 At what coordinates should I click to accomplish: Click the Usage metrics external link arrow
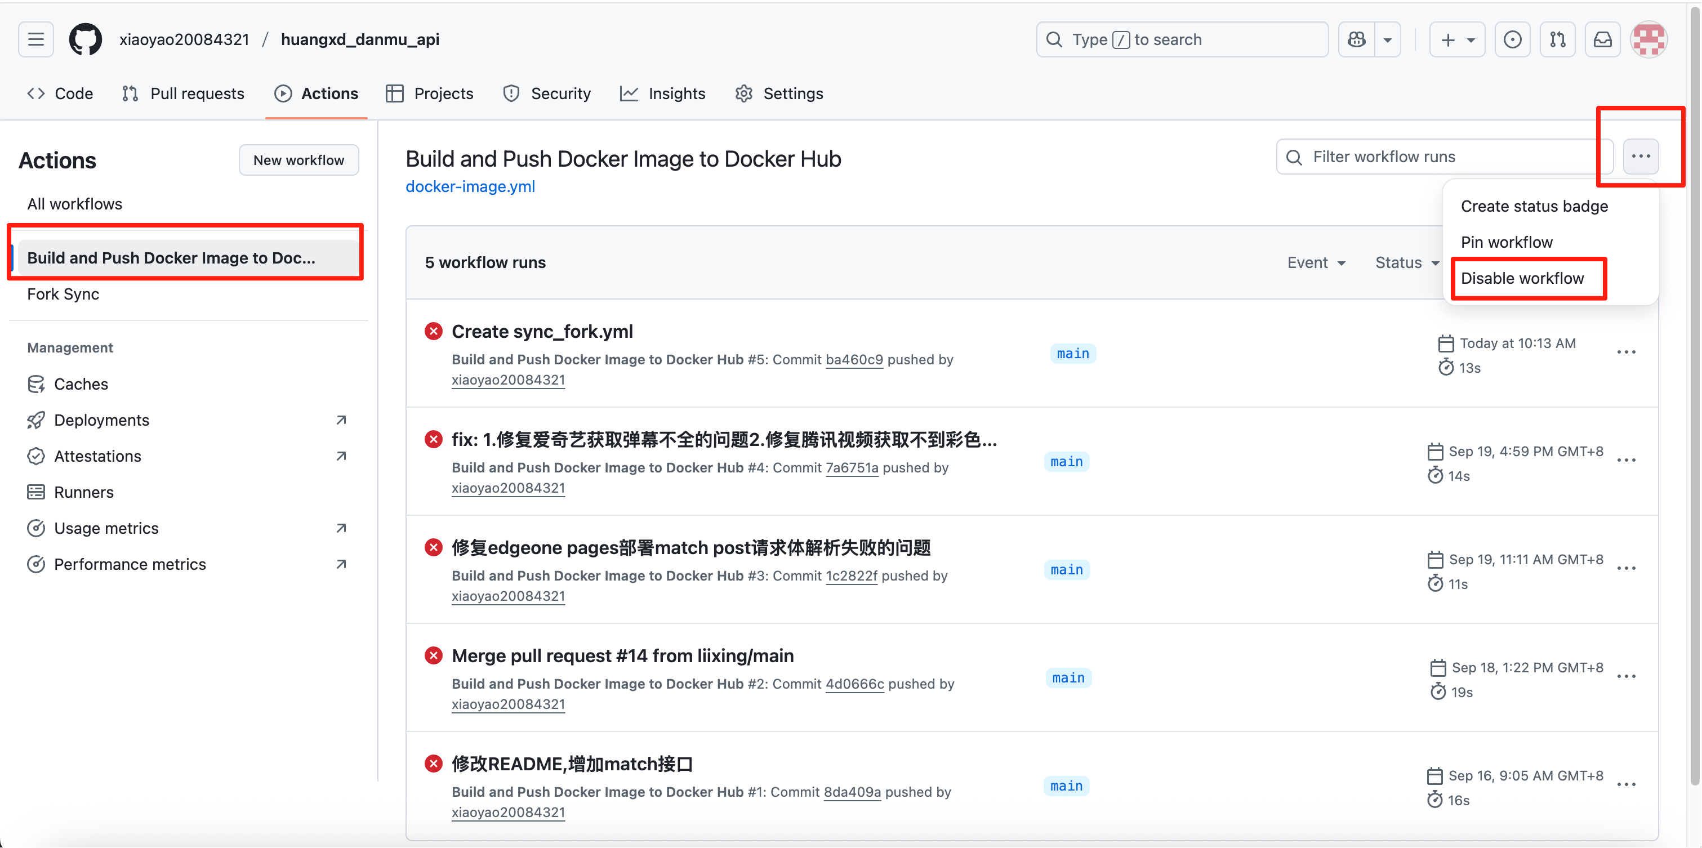point(341,528)
